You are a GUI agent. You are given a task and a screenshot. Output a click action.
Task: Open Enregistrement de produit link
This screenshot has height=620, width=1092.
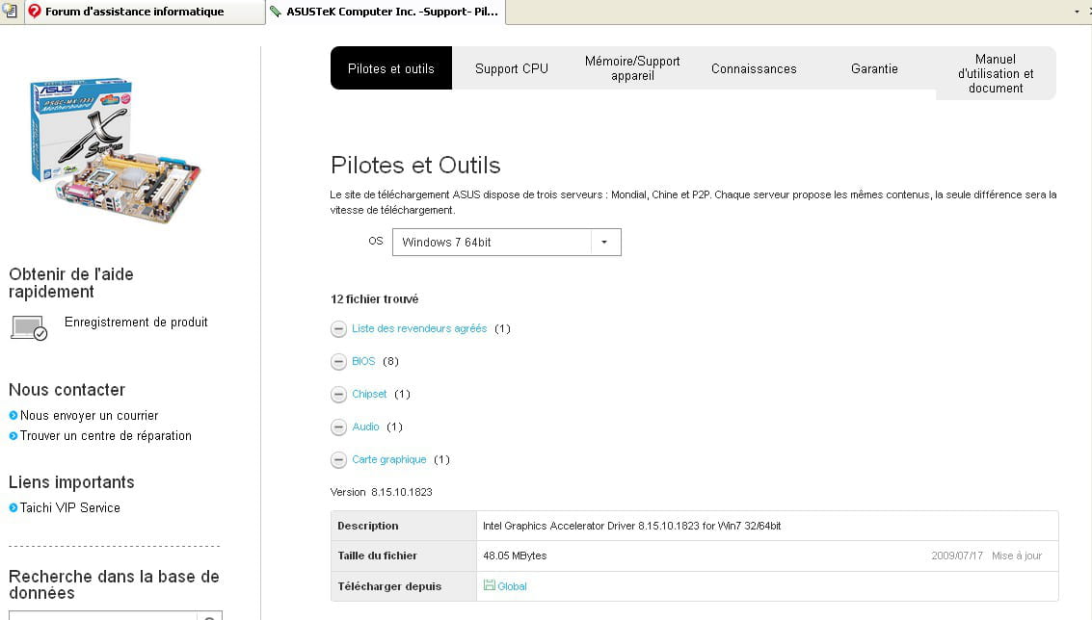(x=136, y=323)
